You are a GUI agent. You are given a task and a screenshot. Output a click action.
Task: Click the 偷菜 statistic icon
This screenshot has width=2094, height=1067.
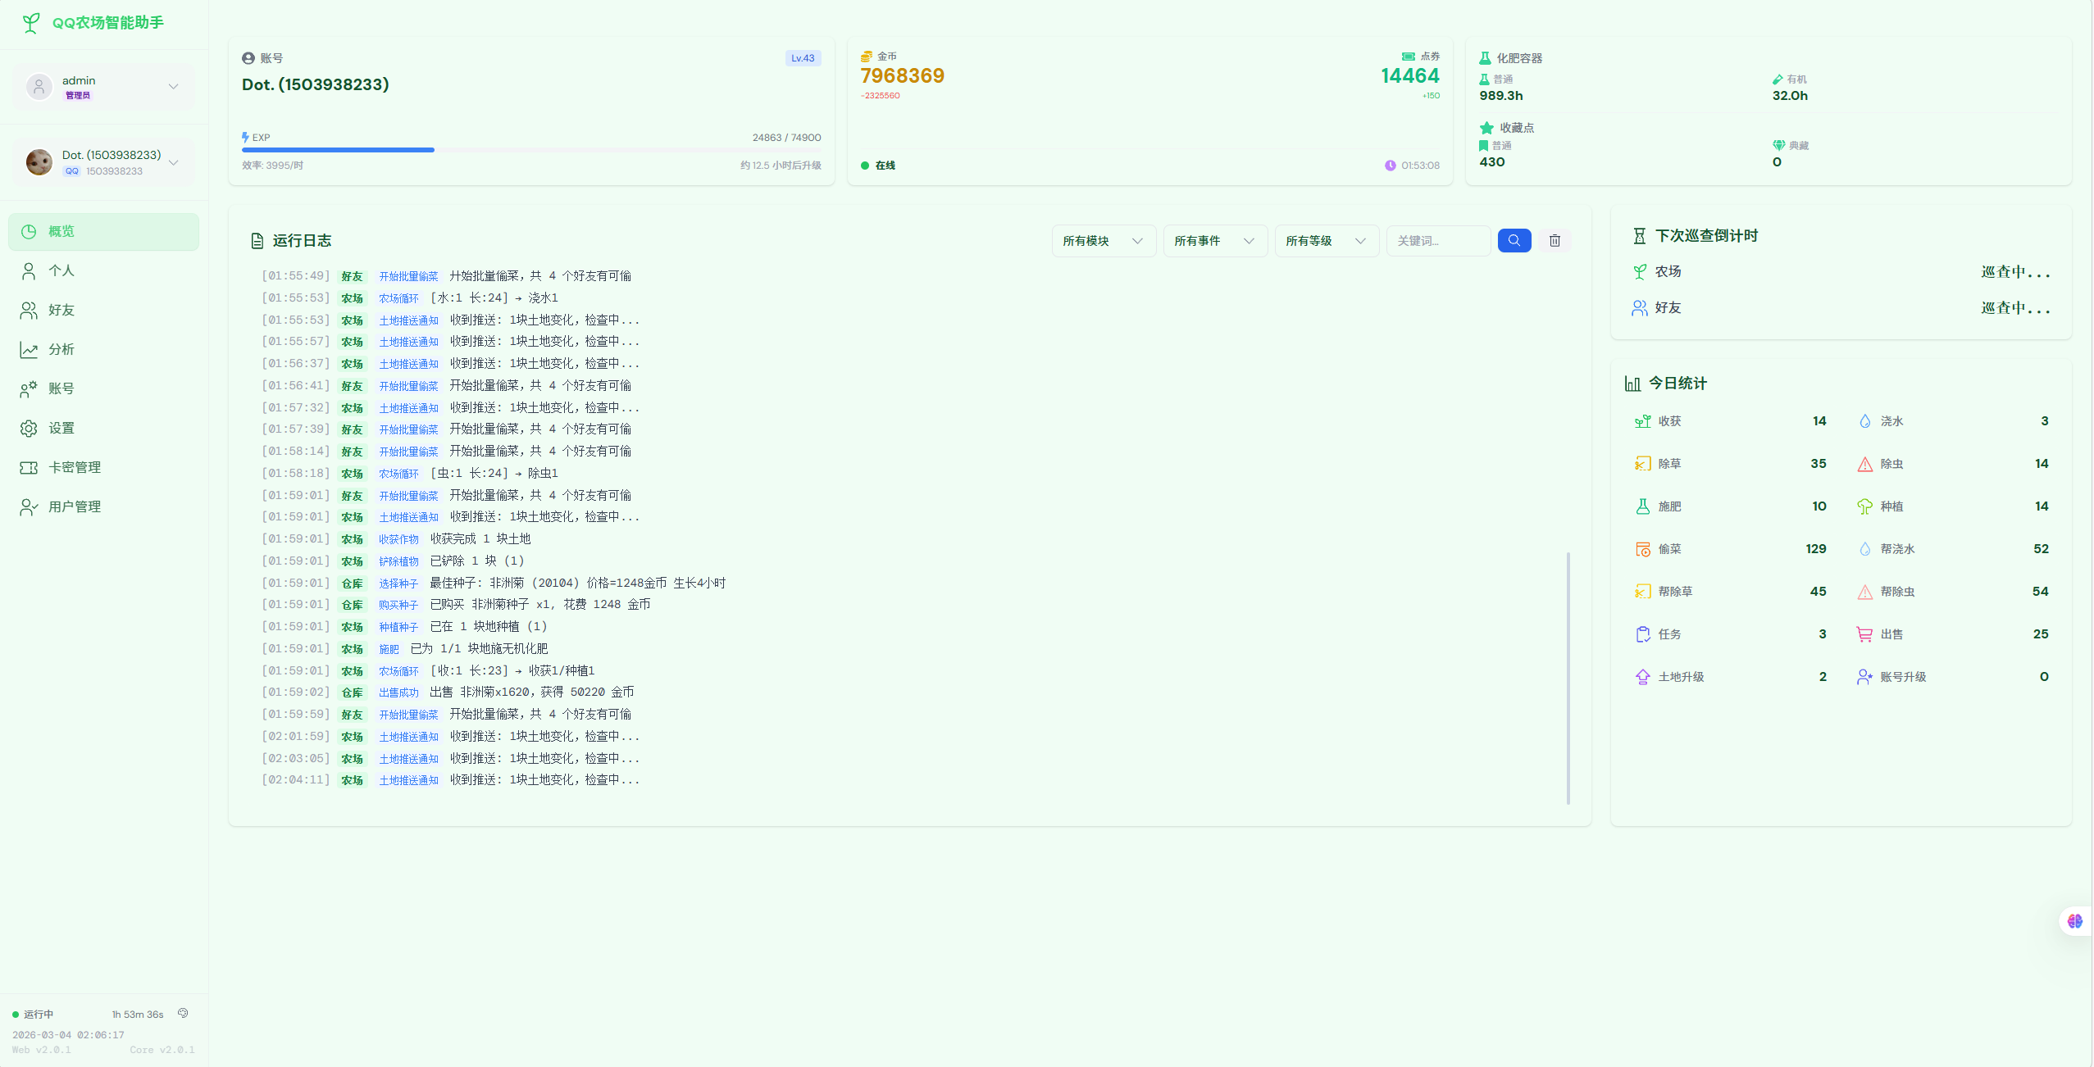(x=1642, y=549)
